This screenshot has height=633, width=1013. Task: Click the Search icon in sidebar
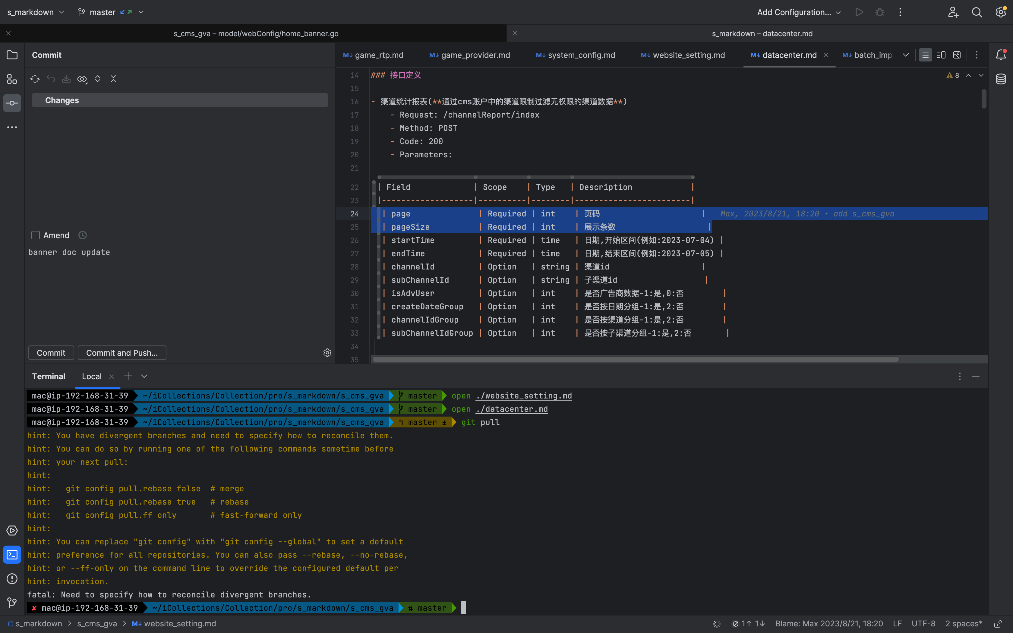977,12
